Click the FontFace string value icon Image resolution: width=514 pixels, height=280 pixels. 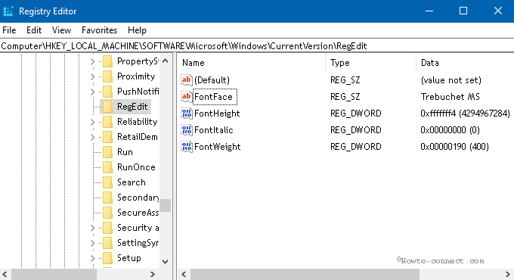[187, 97]
